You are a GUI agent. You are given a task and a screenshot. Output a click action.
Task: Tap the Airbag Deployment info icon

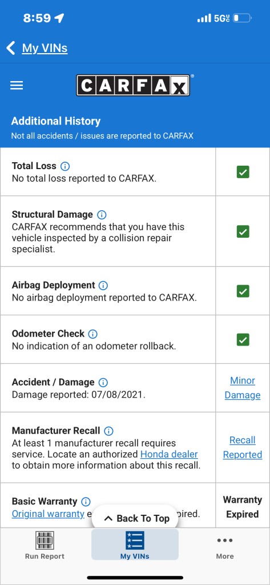coord(103,286)
